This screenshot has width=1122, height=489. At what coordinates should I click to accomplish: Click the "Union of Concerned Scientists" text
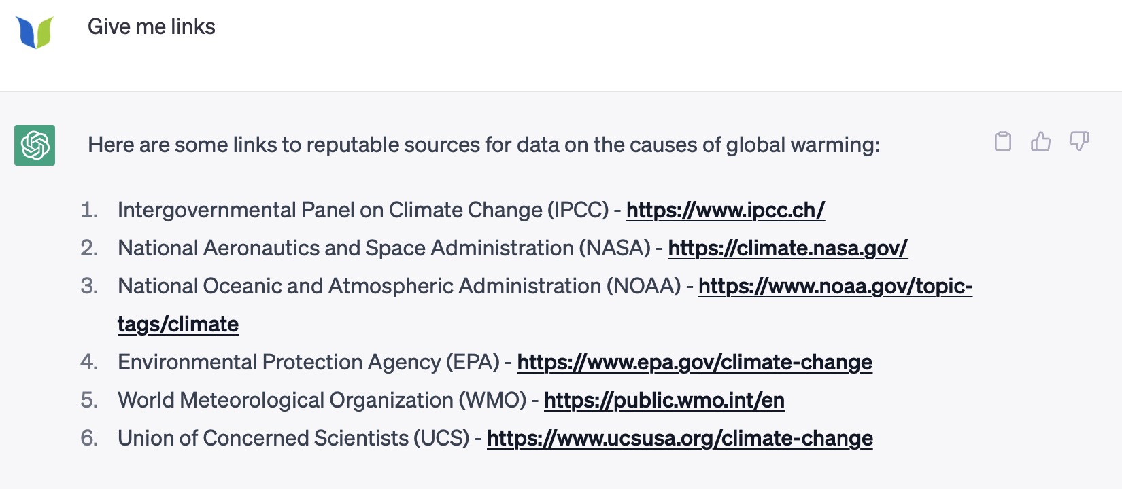click(x=293, y=439)
